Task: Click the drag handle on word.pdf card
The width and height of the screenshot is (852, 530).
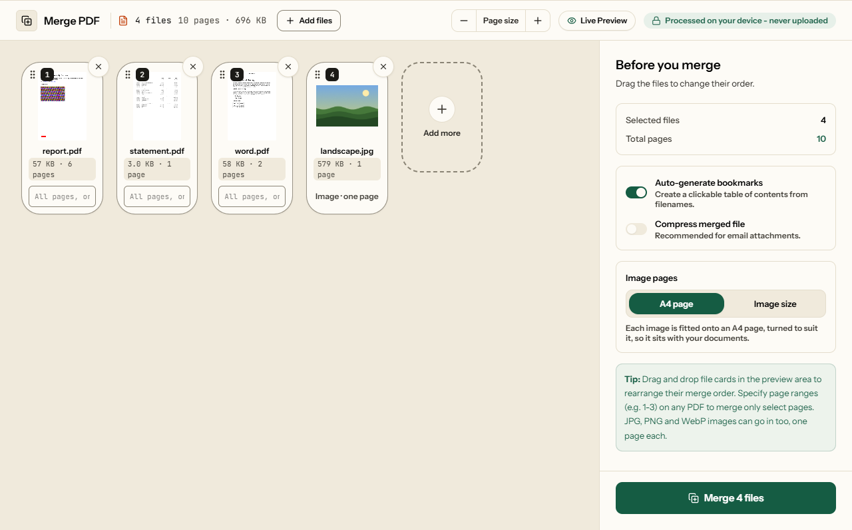Action: 222,75
